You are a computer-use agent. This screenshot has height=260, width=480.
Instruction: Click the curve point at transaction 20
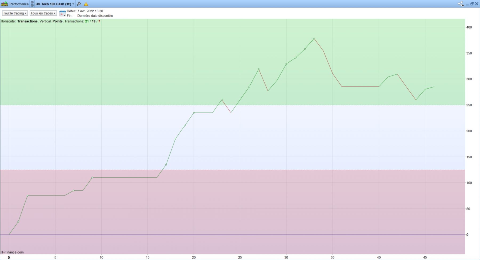tap(194, 113)
